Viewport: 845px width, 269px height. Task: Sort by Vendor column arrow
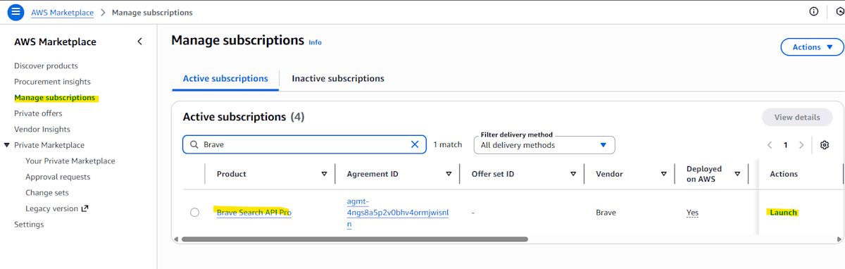tap(663, 174)
